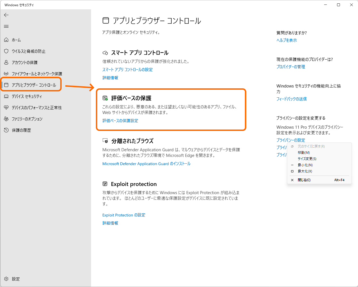Install Microsoft Defender Application Guard
This screenshot has width=358, height=287.
tap(146, 164)
